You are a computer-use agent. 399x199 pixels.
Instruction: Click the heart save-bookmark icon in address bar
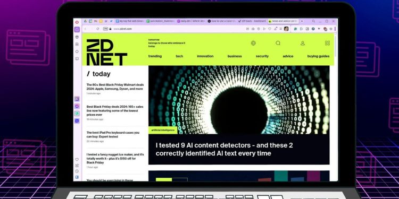(270, 29)
